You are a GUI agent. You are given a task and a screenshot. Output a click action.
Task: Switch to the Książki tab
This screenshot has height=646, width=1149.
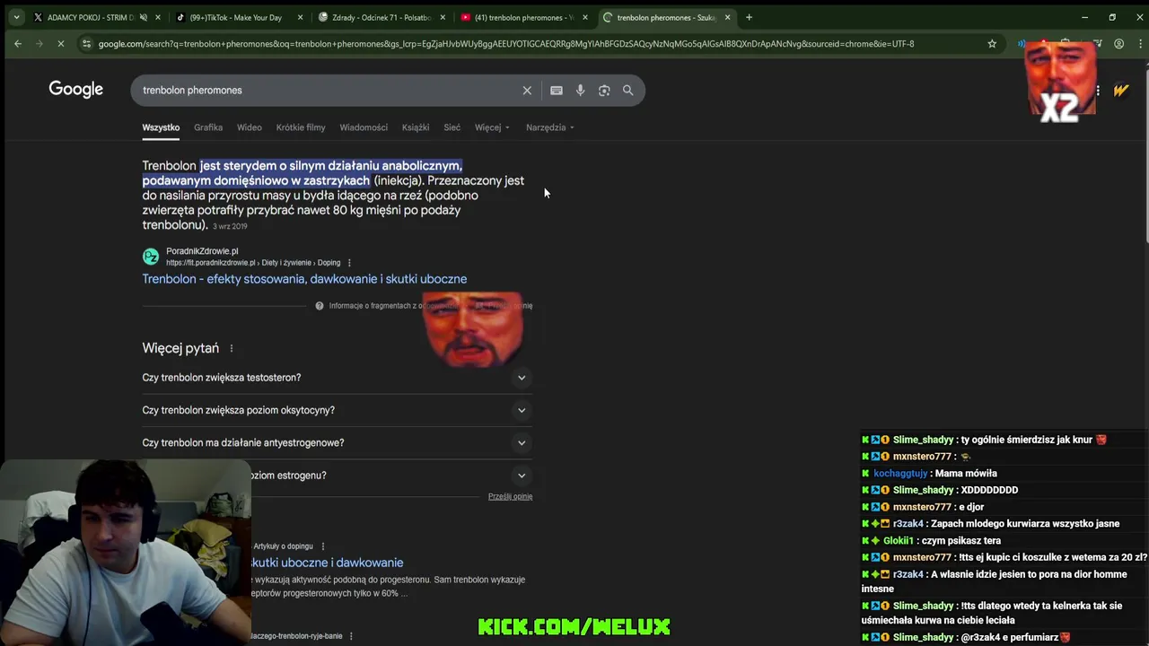point(416,127)
